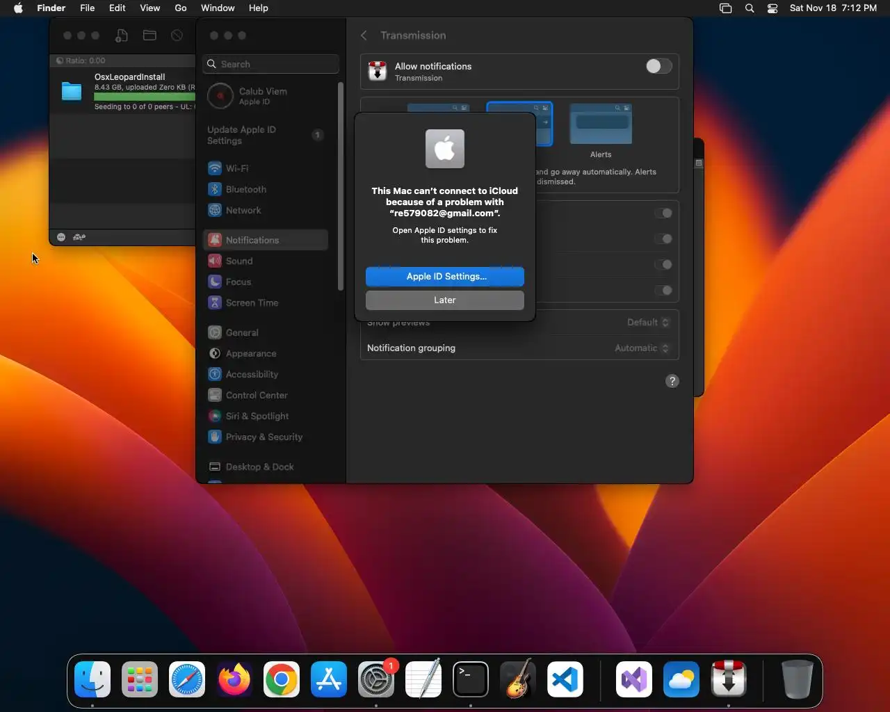Image resolution: width=890 pixels, height=712 pixels.
Task: Open the Go menu
Action: click(181, 8)
